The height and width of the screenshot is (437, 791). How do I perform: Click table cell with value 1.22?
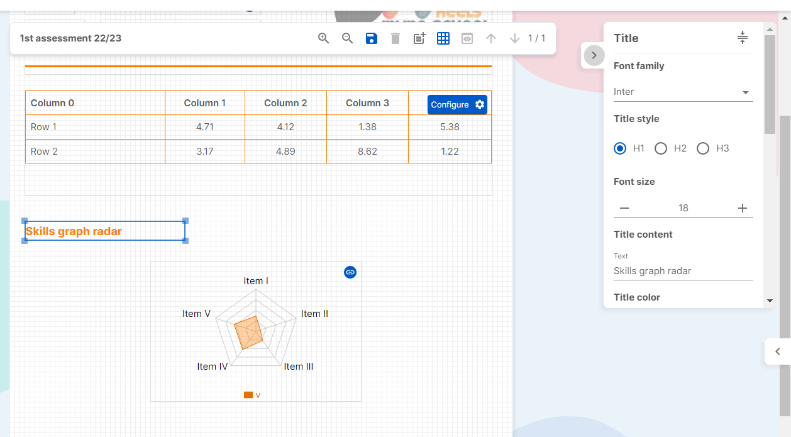450,152
